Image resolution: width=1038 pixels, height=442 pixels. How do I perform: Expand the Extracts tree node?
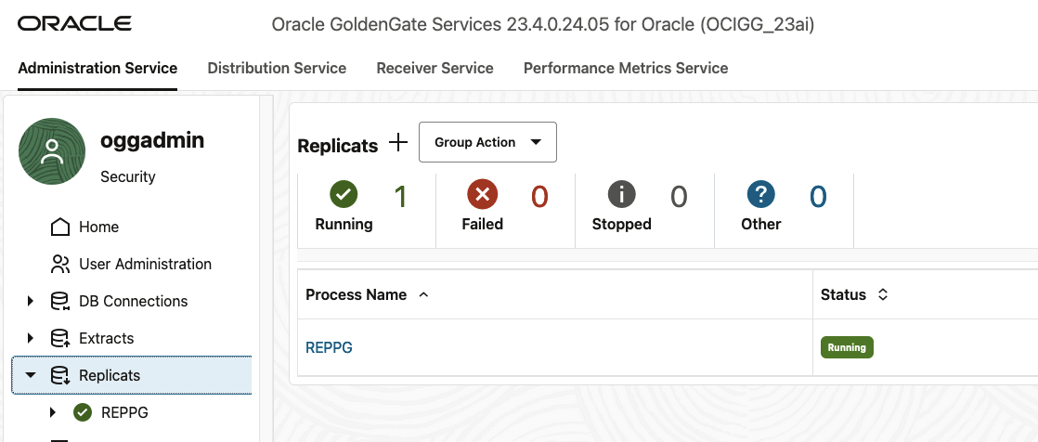31,338
